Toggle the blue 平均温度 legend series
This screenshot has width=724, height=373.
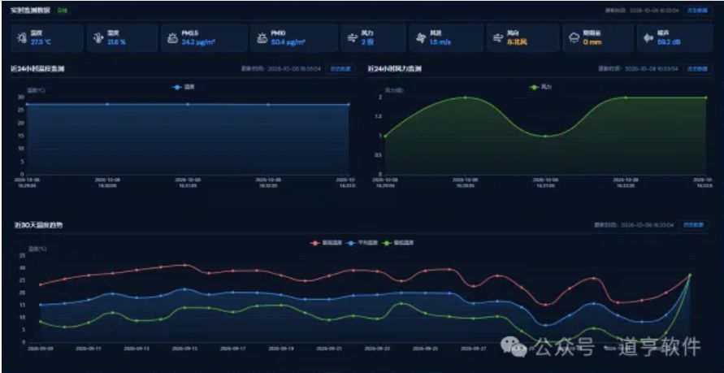[x=363, y=242]
